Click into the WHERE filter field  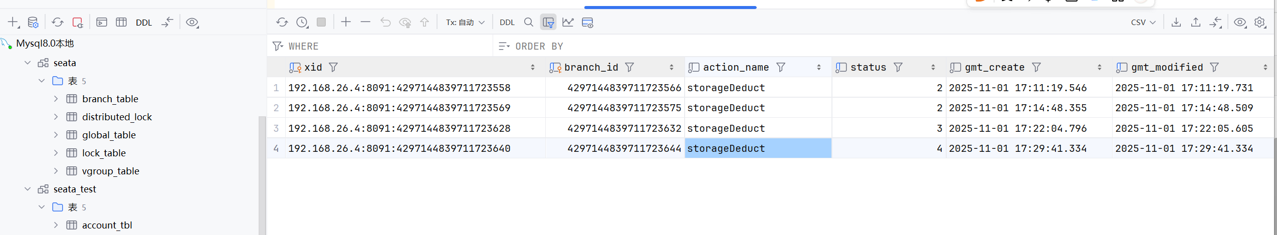[x=389, y=46]
